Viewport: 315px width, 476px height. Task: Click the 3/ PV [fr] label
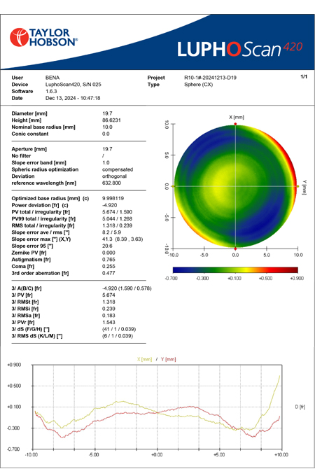click(x=22, y=295)
